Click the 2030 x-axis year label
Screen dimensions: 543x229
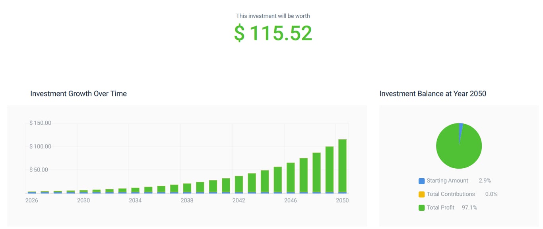point(83,200)
